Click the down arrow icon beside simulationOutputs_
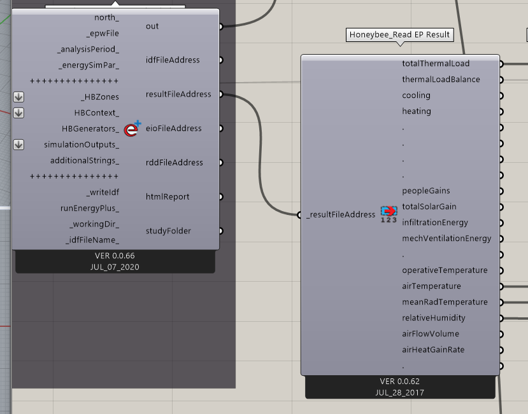The height and width of the screenshot is (414, 528). point(19,144)
